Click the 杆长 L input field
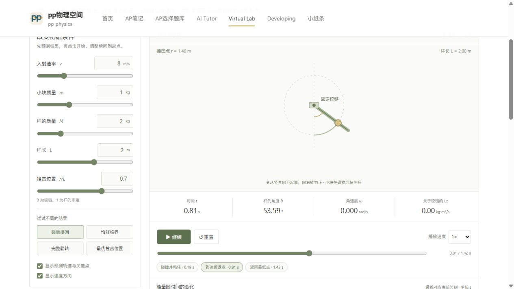514x289 pixels. point(115,150)
